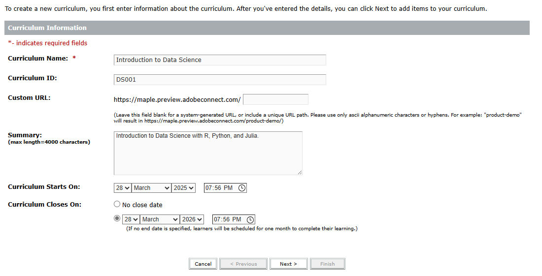The image size is (542, 276).
Task: Click the Cancel button
Action: tap(203, 264)
